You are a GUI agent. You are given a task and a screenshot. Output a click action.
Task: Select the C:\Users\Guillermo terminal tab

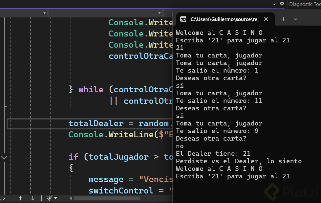click(224, 19)
